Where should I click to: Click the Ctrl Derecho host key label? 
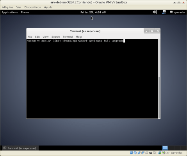(x=174, y=153)
